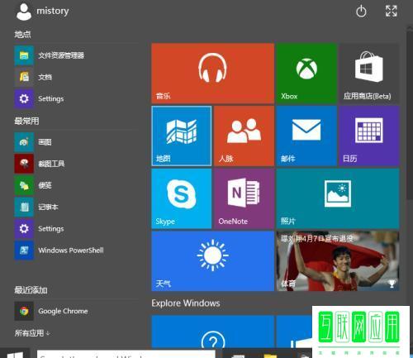Click the taskbar search box
Image resolution: width=413 pixels, height=358 pixels.
(126, 354)
